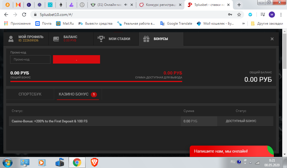Open network signal tray icon
Screen dimensions: 287x168
pos(257,162)
